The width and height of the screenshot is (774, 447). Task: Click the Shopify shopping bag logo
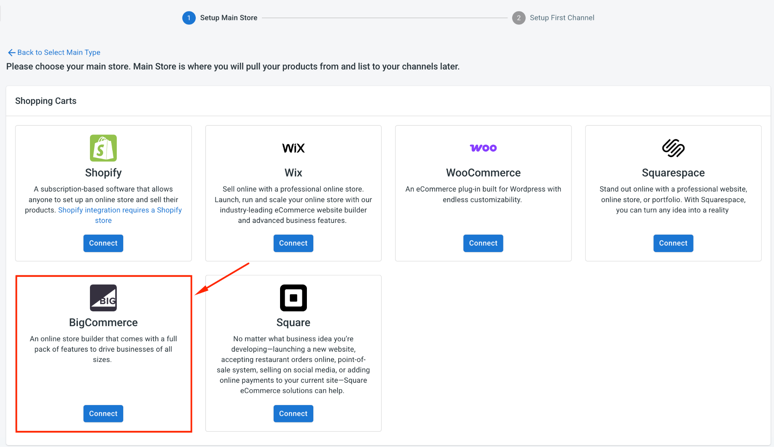tap(103, 148)
